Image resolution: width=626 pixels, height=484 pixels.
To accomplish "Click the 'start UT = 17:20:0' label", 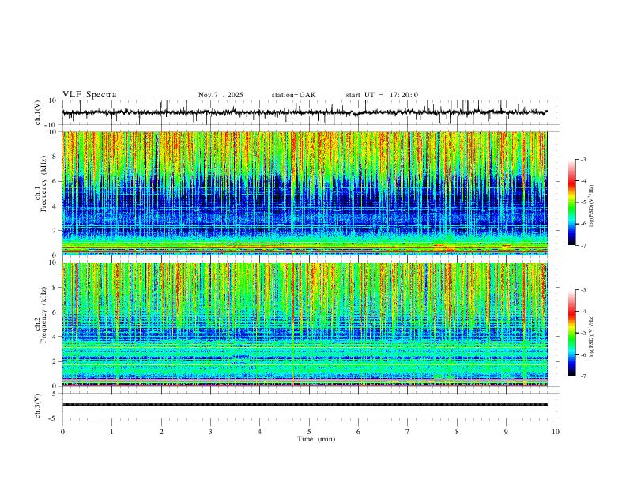I will pos(382,95).
